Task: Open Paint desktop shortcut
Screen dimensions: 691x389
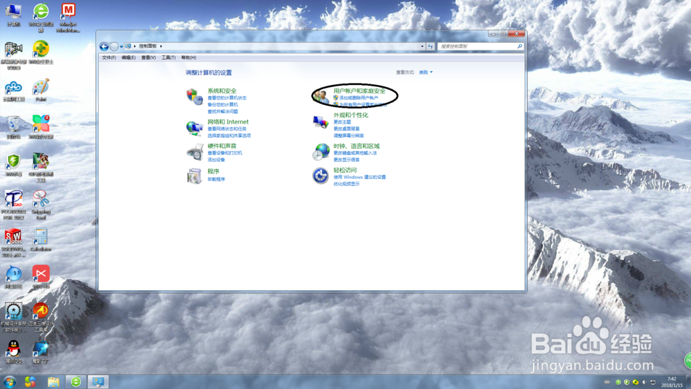Action: click(41, 90)
